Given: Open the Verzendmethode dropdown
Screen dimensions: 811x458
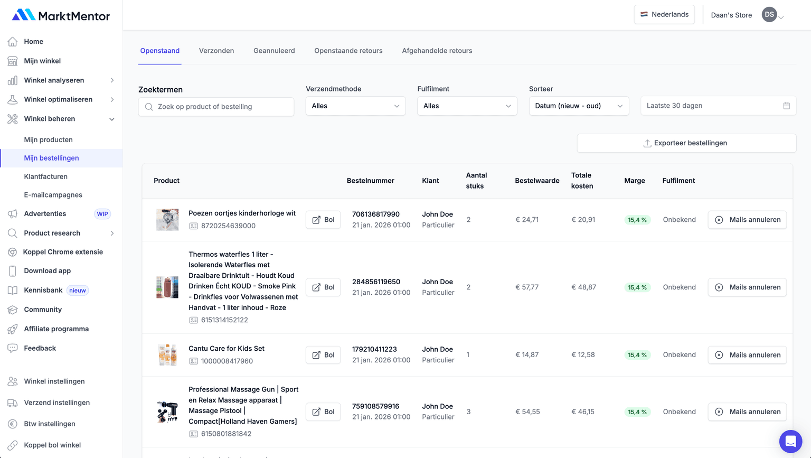Looking at the screenshot, I should 355,106.
